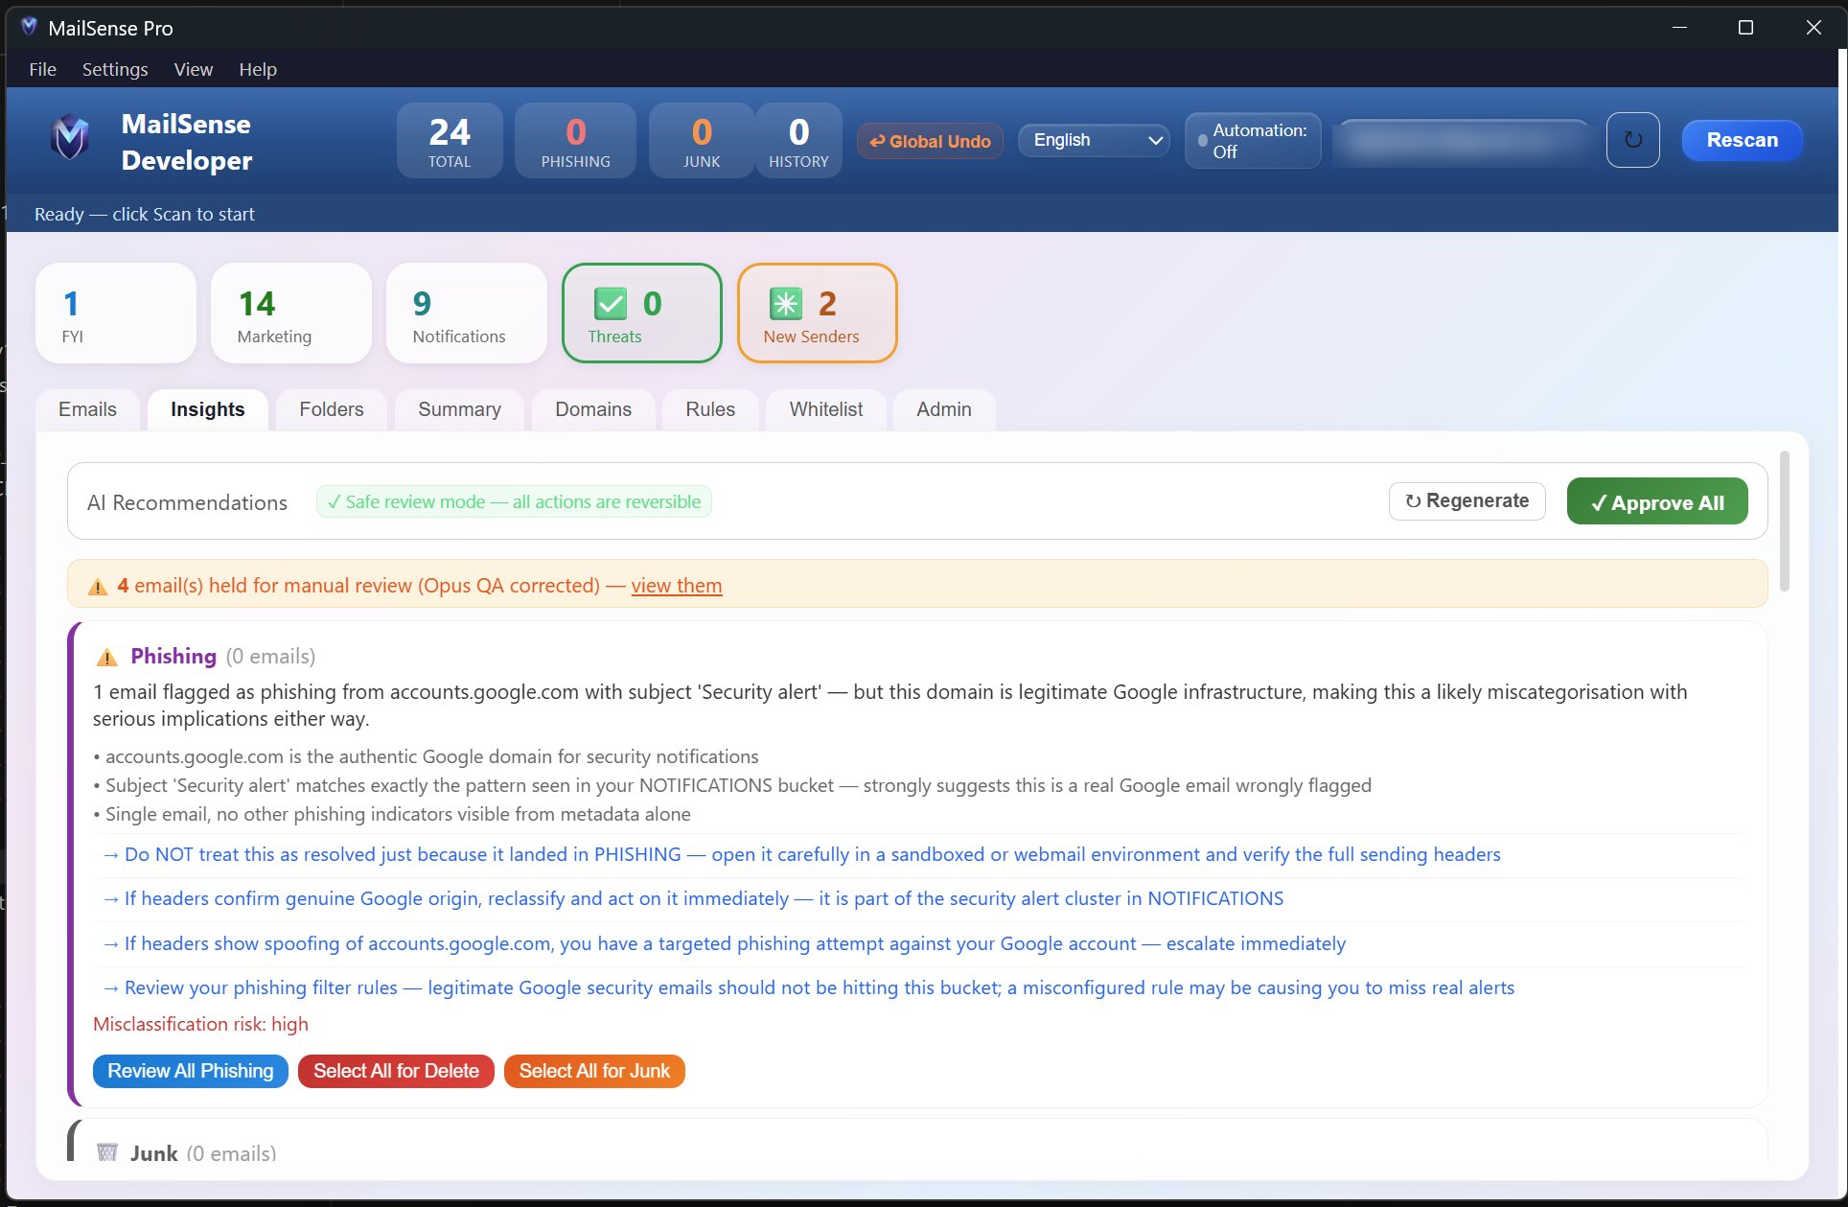
Task: Open the File menu
Action: point(42,69)
